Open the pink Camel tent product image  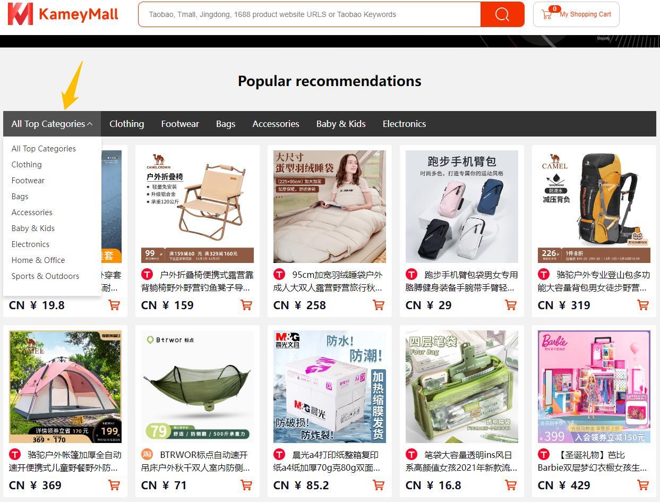pyautogui.click(x=65, y=387)
